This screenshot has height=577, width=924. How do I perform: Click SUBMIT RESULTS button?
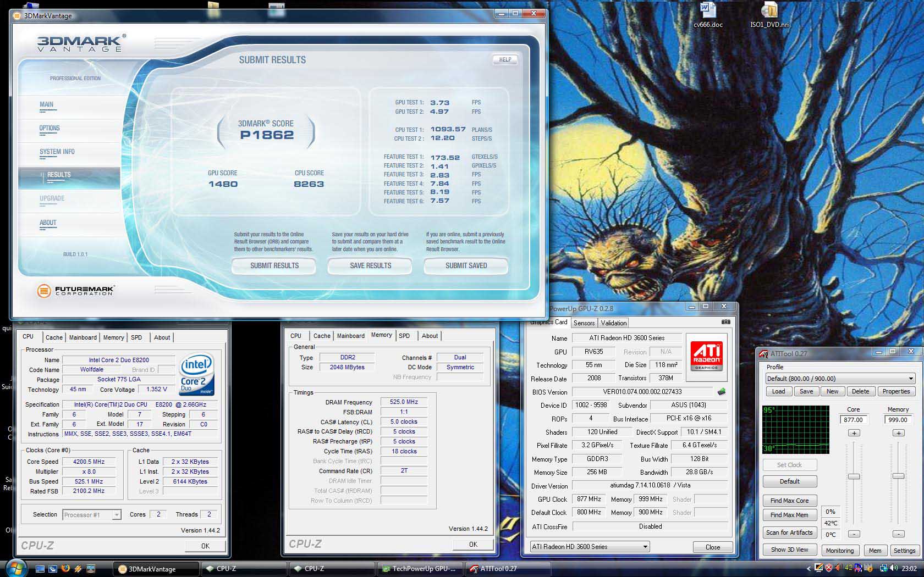274,266
